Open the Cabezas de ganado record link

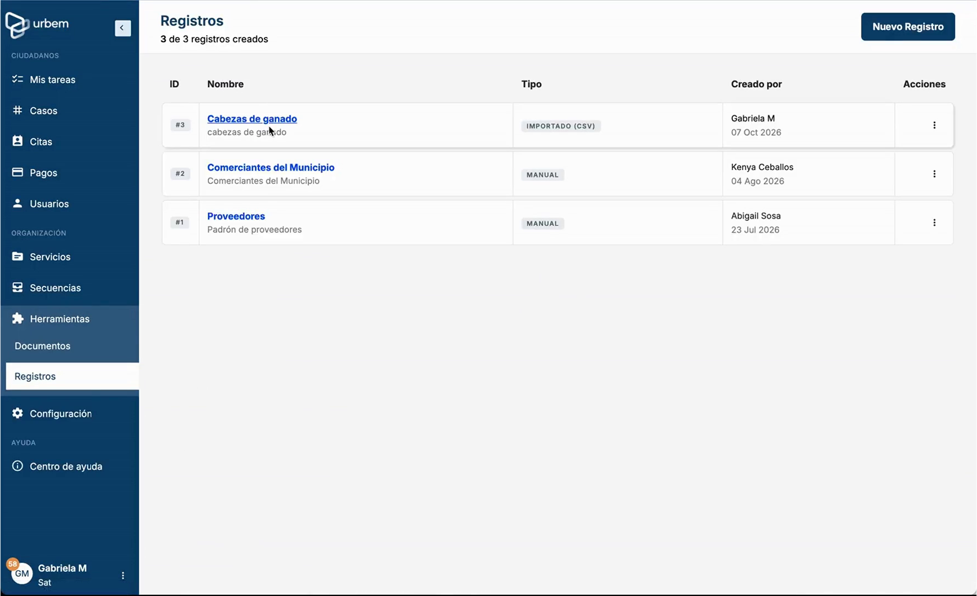coord(252,119)
